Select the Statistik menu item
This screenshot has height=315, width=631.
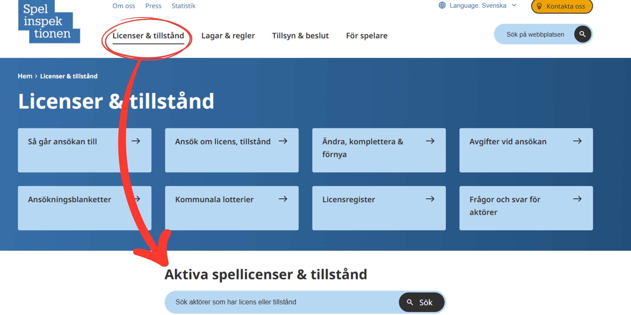pos(183,6)
